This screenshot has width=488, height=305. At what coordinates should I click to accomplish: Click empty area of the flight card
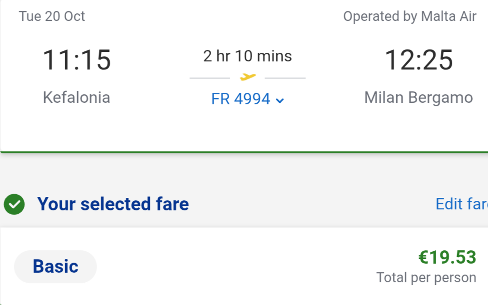point(244,131)
